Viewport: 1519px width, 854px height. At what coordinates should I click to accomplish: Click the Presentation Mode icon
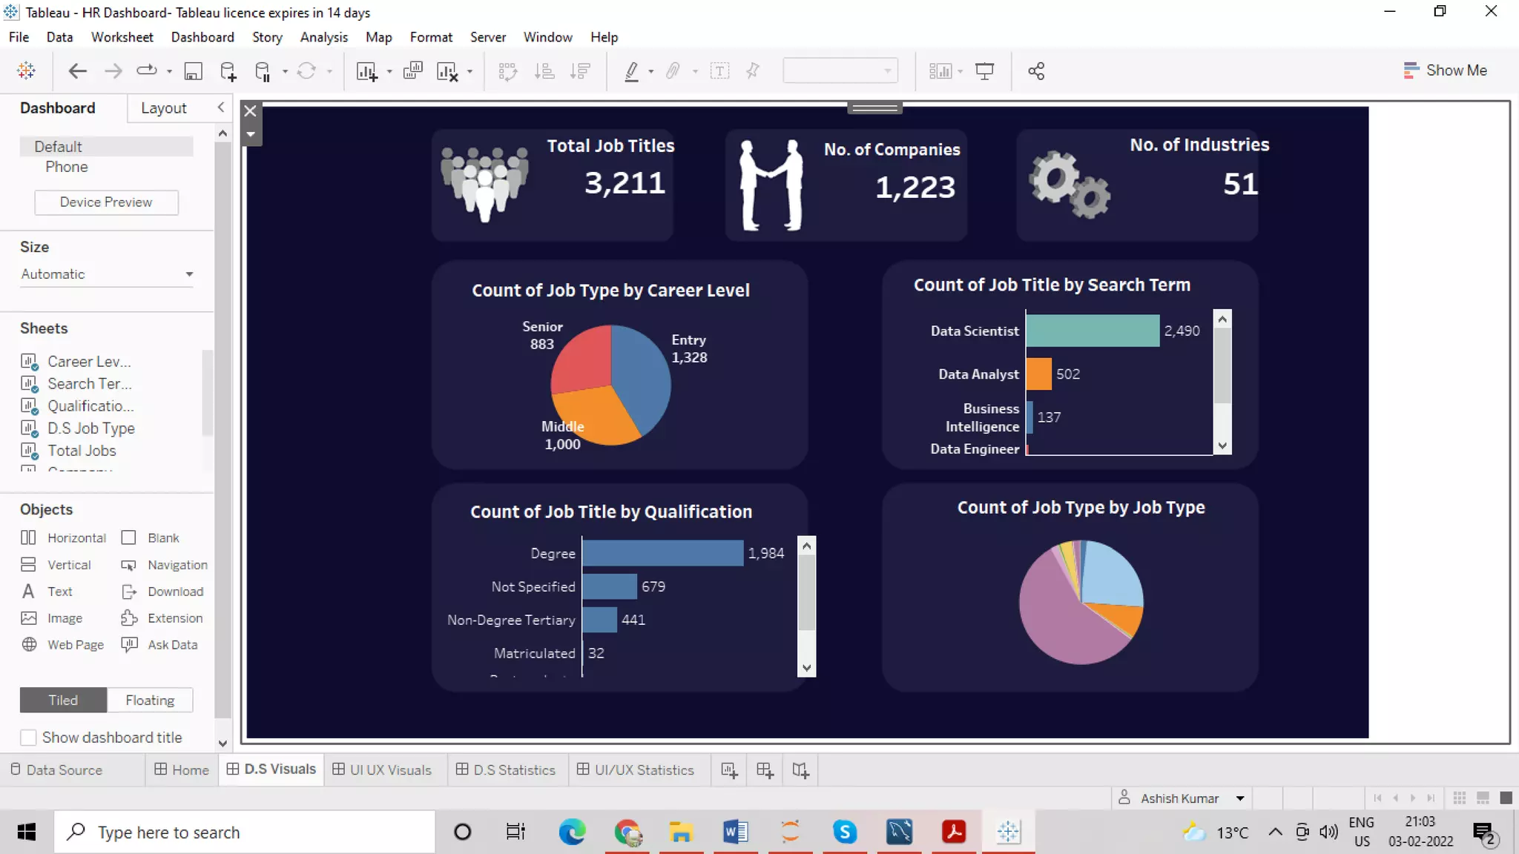point(984,71)
